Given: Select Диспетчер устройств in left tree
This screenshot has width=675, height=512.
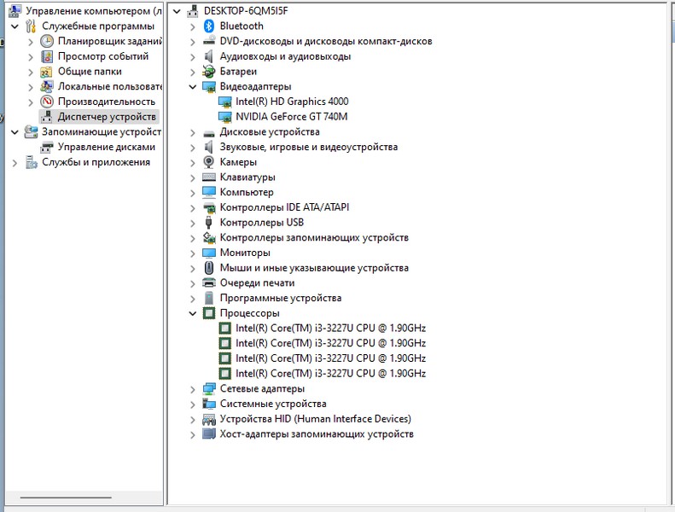Looking at the screenshot, I should 106,117.
